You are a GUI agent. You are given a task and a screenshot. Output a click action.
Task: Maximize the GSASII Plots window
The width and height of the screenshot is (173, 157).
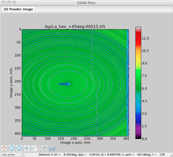[x=14, y=3]
